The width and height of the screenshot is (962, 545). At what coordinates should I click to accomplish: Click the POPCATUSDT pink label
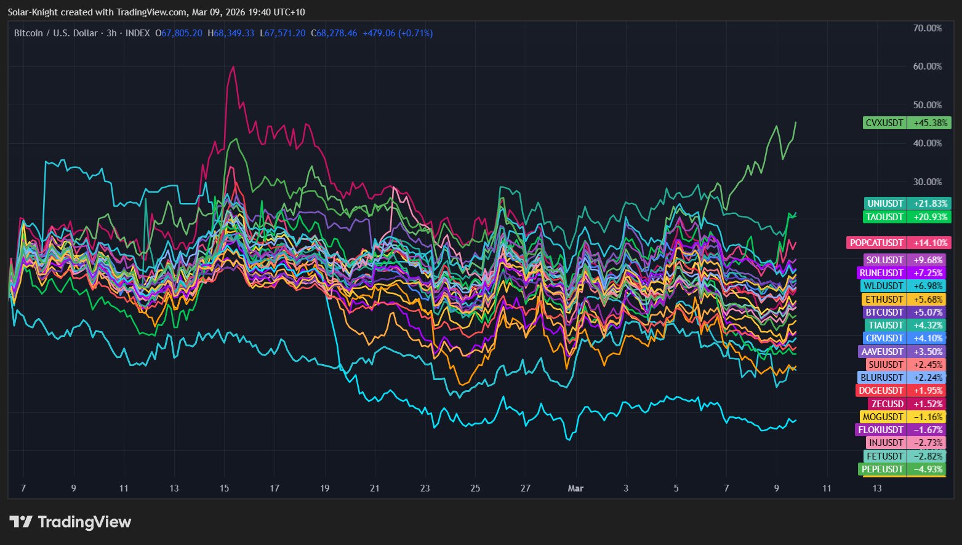coord(876,243)
